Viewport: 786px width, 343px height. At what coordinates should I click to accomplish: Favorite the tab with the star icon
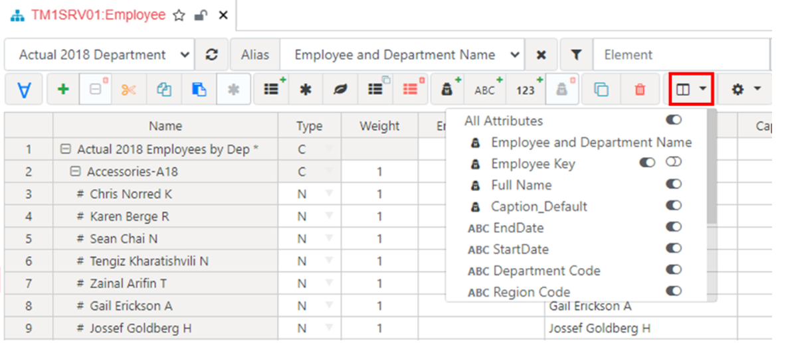click(179, 15)
